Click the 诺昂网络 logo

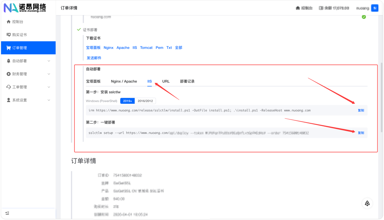tap(25, 7)
